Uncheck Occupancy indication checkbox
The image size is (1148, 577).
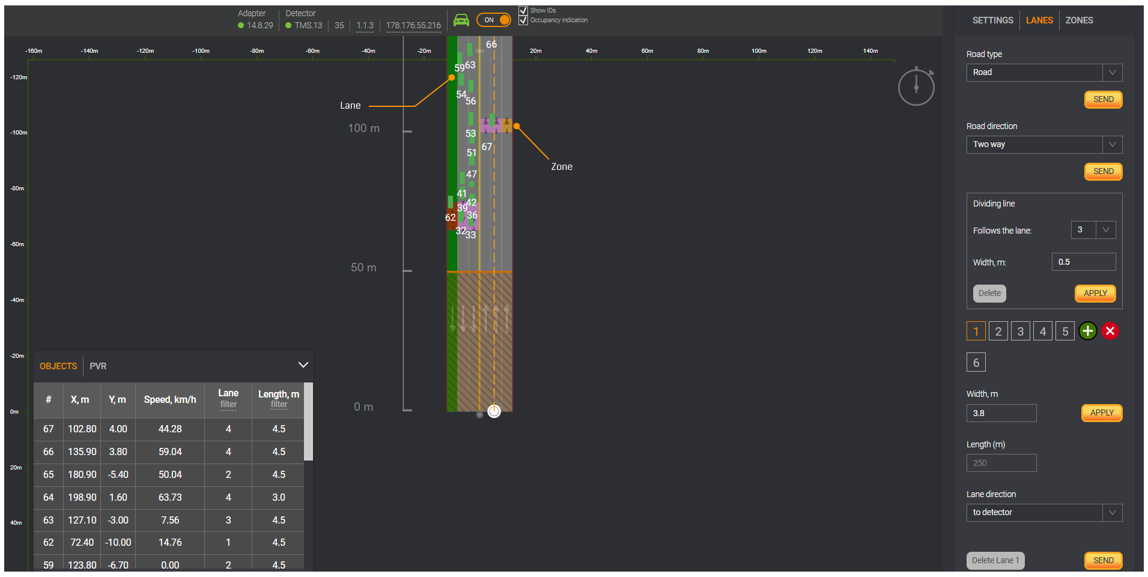click(523, 20)
